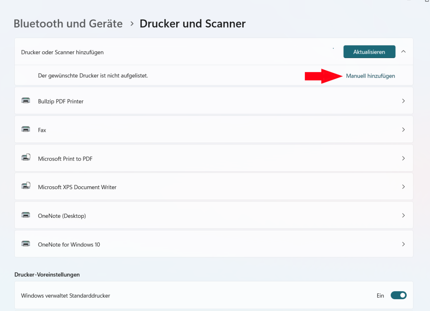Select the Drucker und Scanner heading

[192, 23]
